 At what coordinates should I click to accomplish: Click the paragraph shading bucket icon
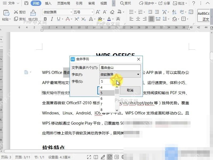click(174, 19)
